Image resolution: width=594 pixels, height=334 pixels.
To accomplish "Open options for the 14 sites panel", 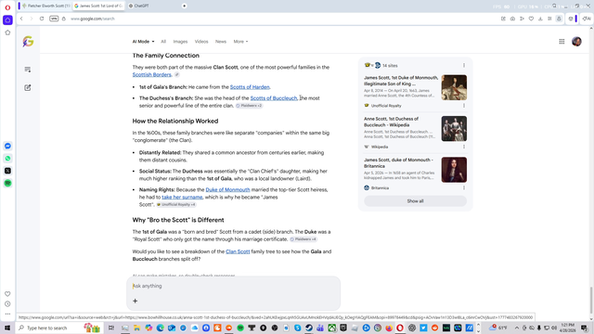I will 464,66.
